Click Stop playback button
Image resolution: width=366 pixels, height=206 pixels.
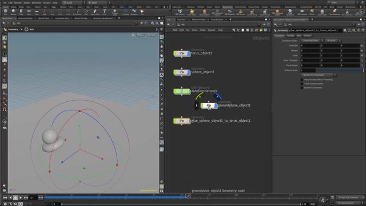(x=15, y=198)
